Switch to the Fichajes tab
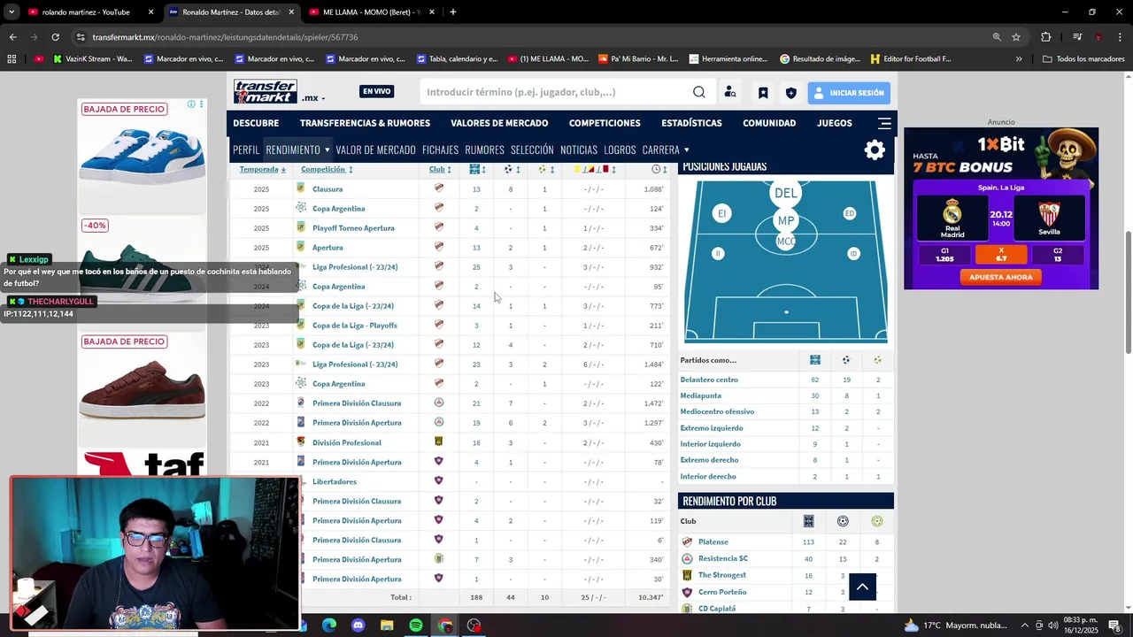 [440, 150]
